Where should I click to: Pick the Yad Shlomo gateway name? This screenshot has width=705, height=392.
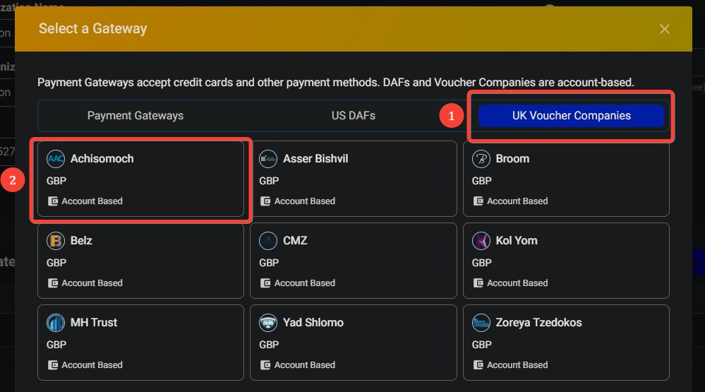tap(313, 323)
